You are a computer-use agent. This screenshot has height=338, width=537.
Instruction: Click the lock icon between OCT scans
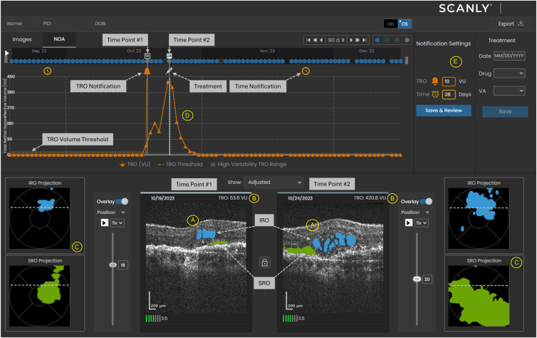[264, 262]
